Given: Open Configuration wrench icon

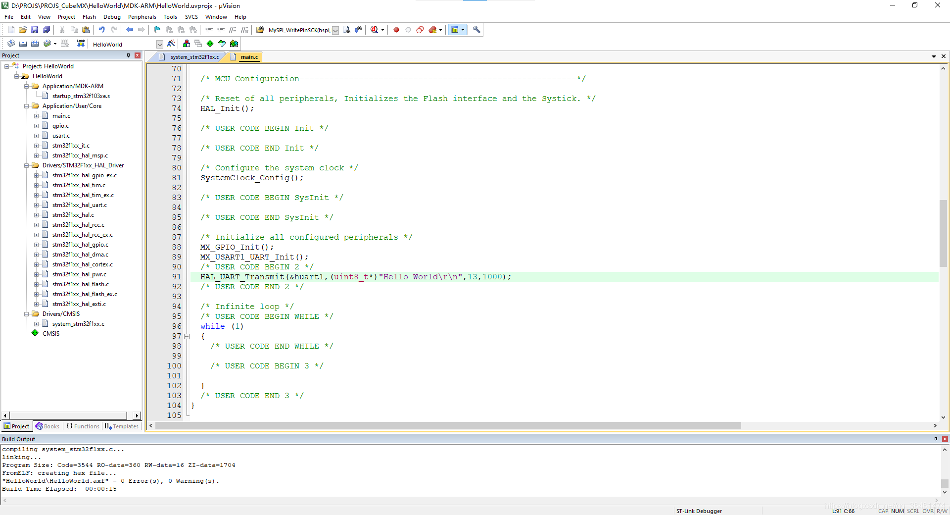Looking at the screenshot, I should click(476, 30).
